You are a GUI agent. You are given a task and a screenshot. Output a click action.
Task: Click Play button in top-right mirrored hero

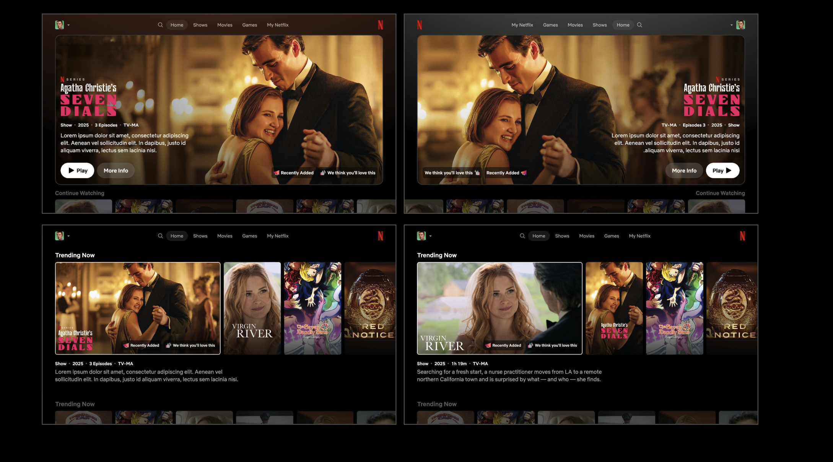pyautogui.click(x=722, y=171)
